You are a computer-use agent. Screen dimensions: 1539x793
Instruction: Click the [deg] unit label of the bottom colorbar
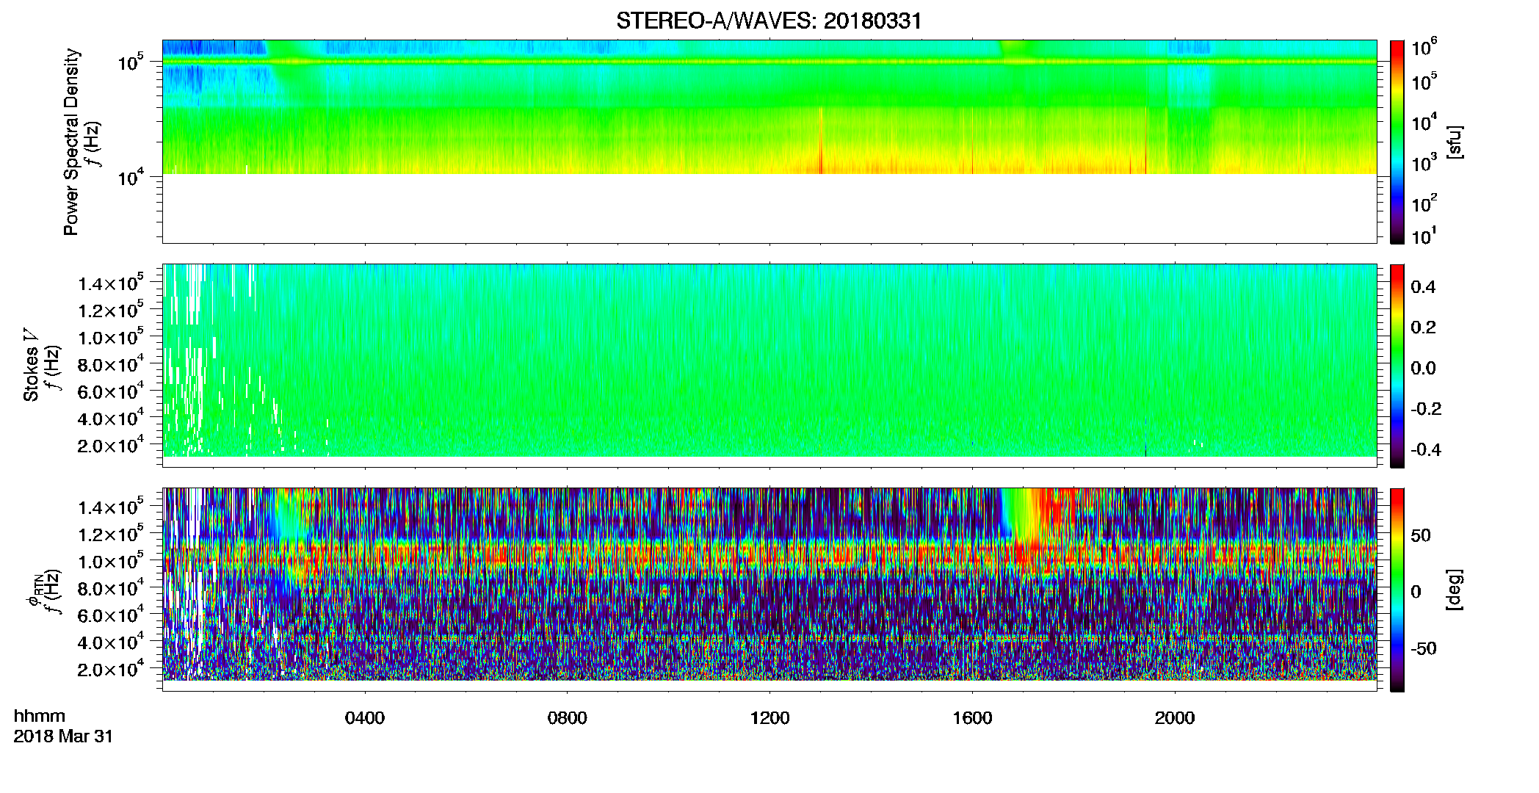(x=1455, y=590)
